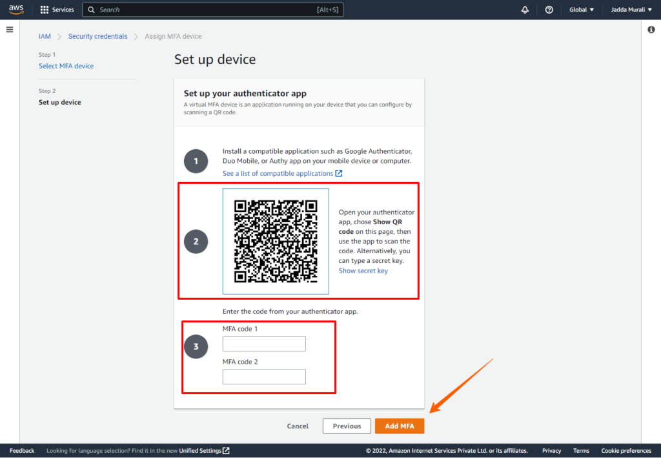Go to the IAM breadcrumb

click(x=45, y=36)
